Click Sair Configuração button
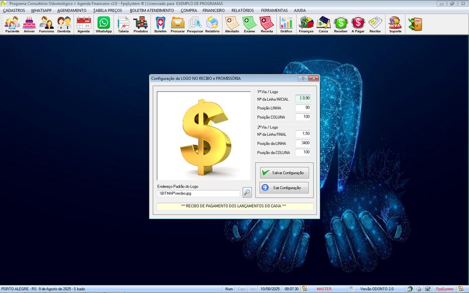The width and height of the screenshot is (469, 293). (x=284, y=188)
